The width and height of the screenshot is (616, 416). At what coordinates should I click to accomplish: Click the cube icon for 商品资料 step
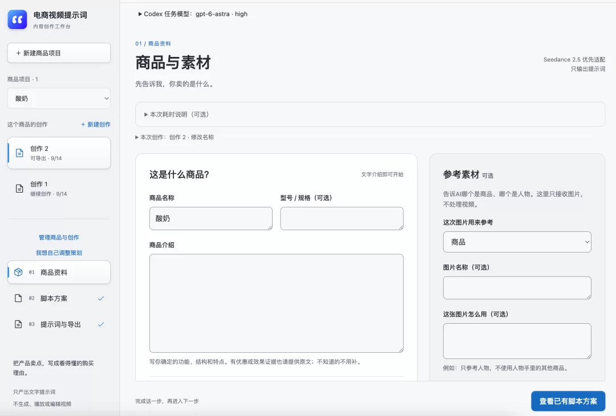[x=18, y=272]
